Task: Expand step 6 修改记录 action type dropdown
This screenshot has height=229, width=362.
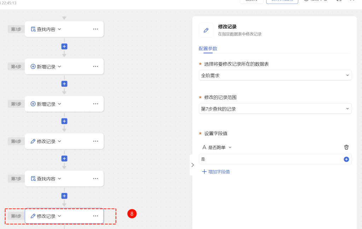Action: [59, 141]
